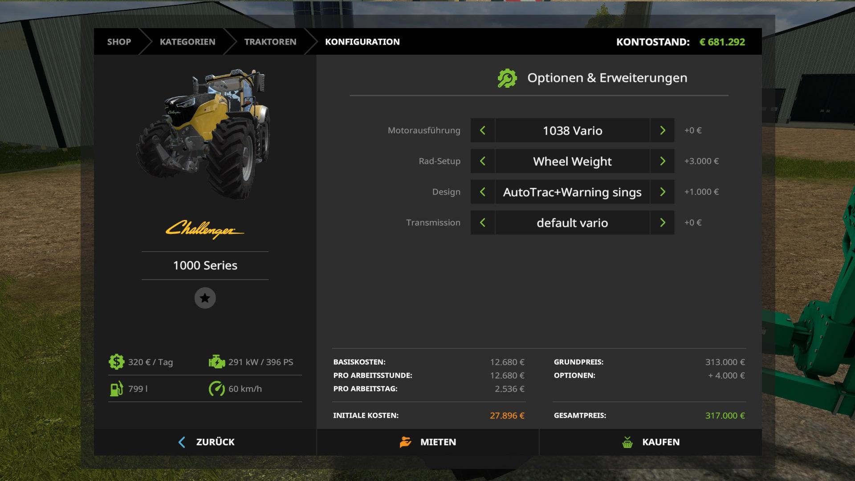
Task: Click the engine power icon
Action: 216,362
